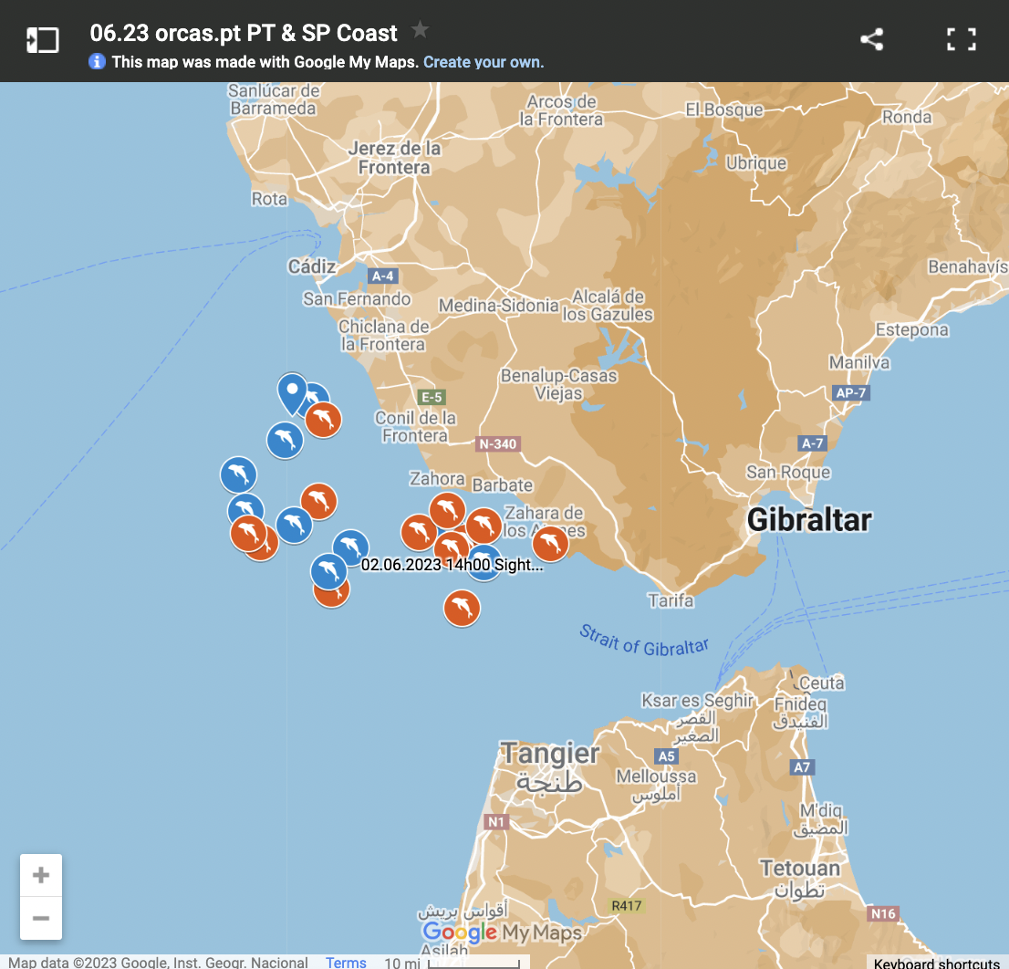
Task: Zoom in with the plus button
Action: [41, 876]
